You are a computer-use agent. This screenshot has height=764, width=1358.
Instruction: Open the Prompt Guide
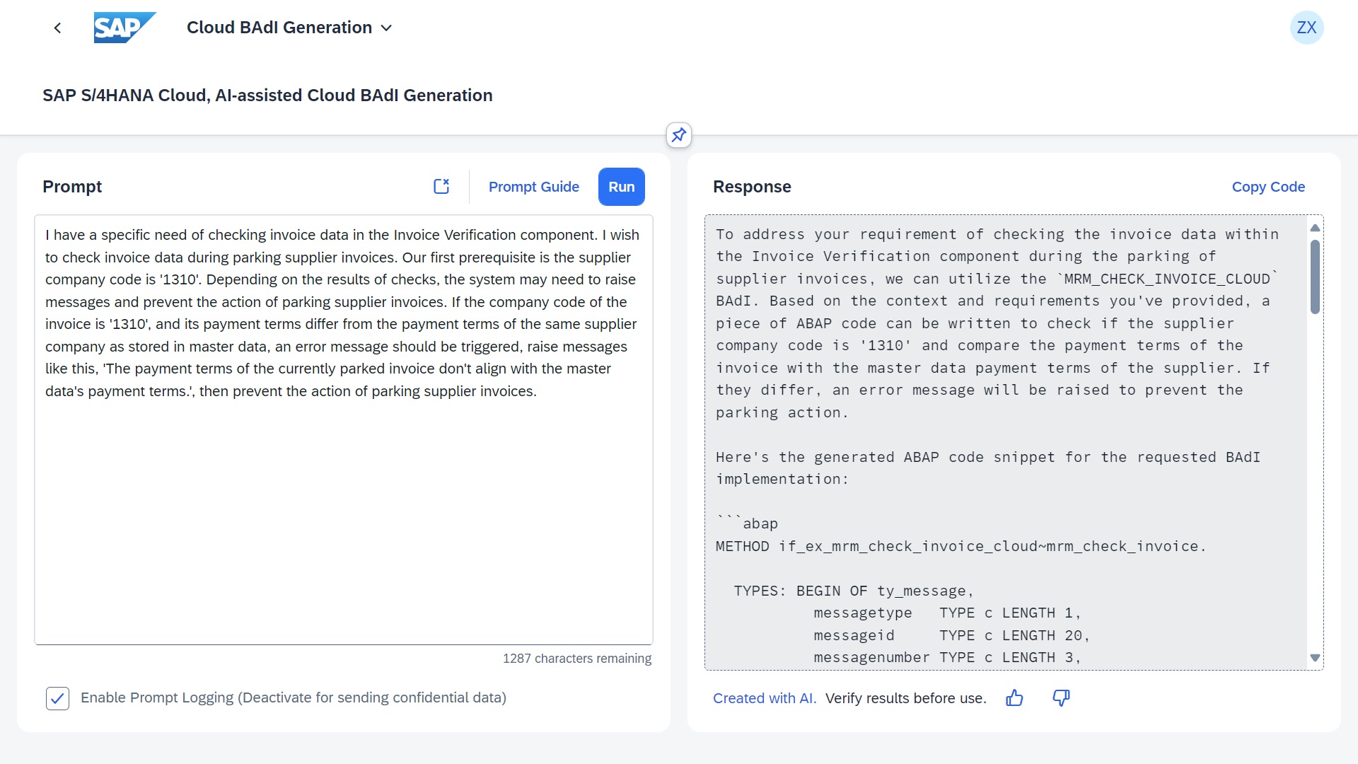coord(533,187)
